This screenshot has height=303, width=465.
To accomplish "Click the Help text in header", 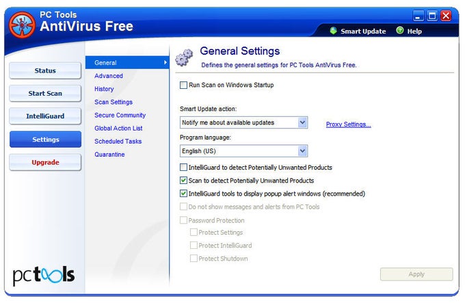I will point(414,31).
